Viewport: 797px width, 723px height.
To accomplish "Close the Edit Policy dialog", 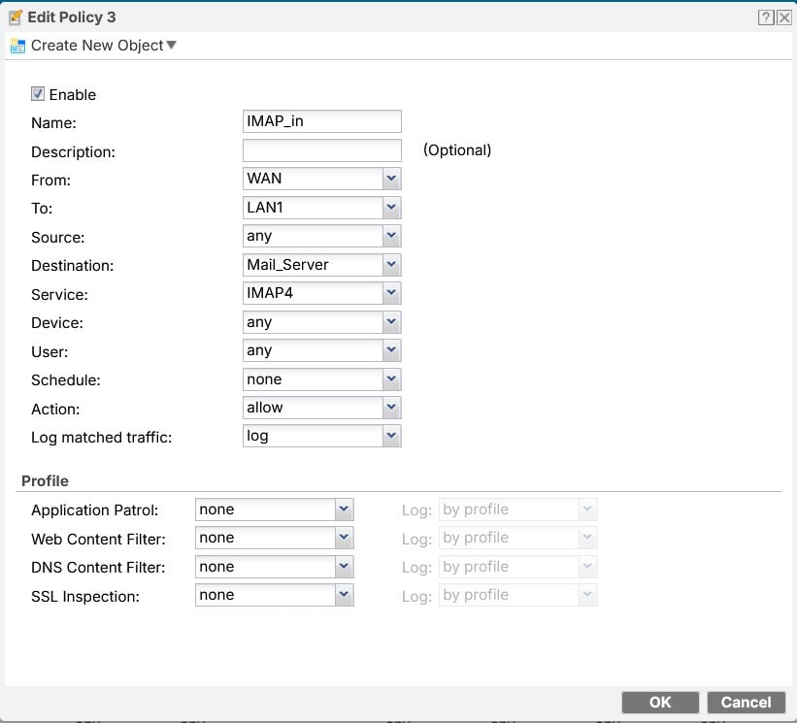I will tap(784, 17).
